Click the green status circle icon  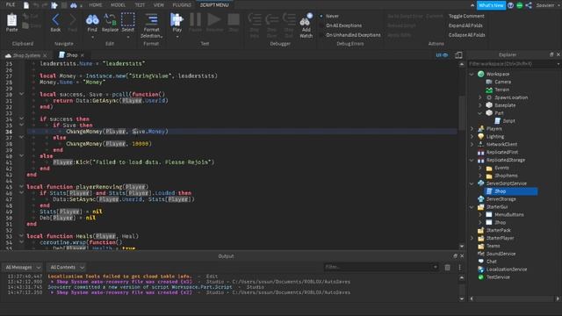click(x=519, y=5)
